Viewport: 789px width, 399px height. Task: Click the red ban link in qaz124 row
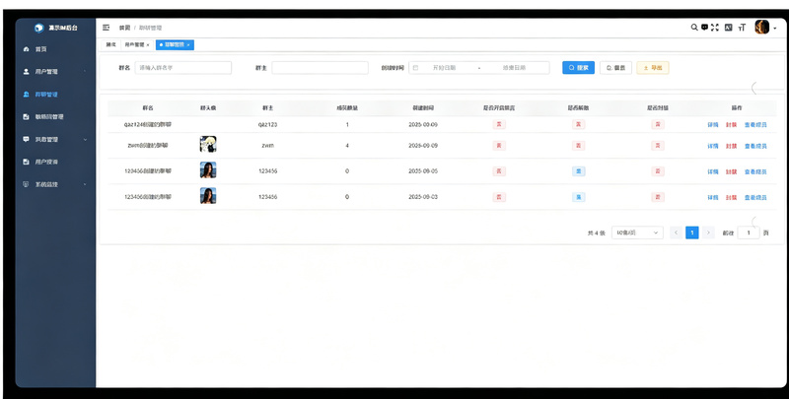tap(731, 124)
